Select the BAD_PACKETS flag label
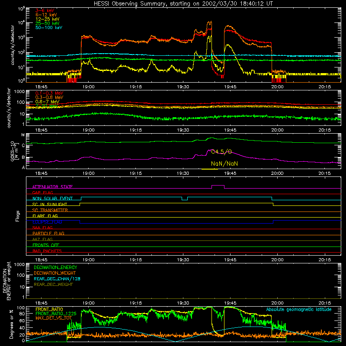 47,251
